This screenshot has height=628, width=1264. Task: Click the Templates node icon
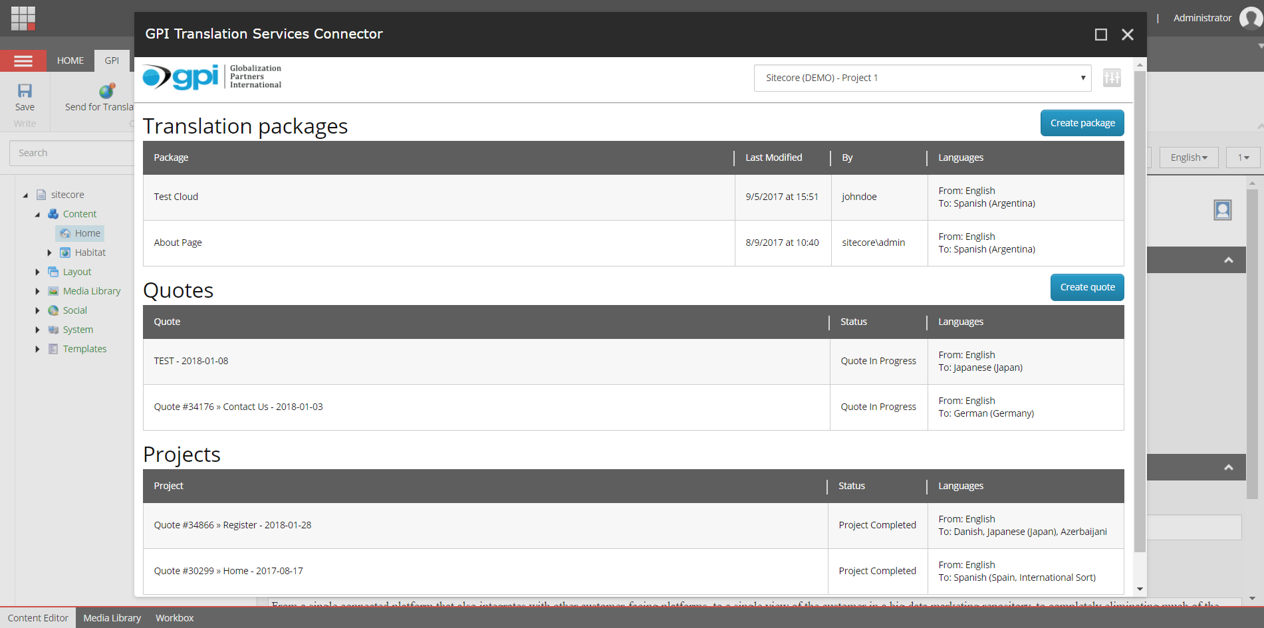(53, 349)
